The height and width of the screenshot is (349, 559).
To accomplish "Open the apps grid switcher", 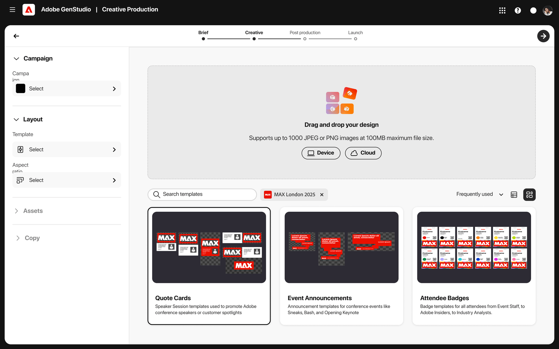I will 502,10.
